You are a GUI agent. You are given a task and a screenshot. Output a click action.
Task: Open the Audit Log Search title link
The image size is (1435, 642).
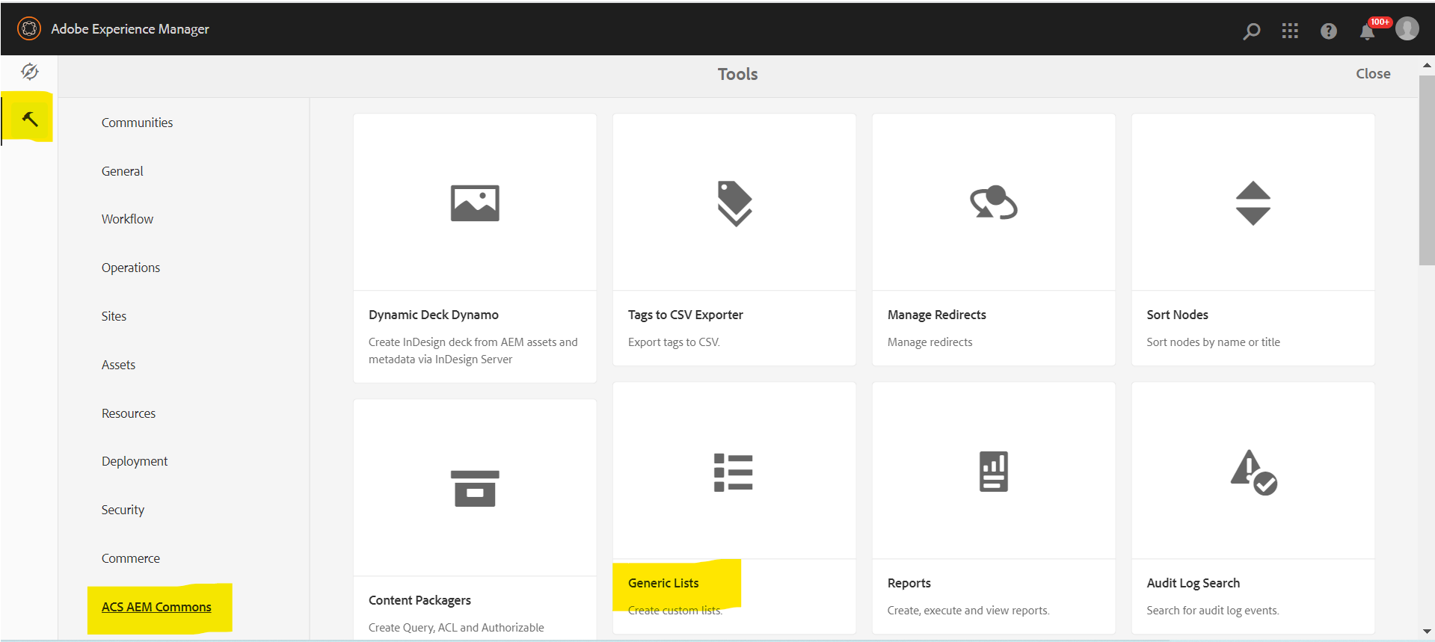pyautogui.click(x=1193, y=583)
